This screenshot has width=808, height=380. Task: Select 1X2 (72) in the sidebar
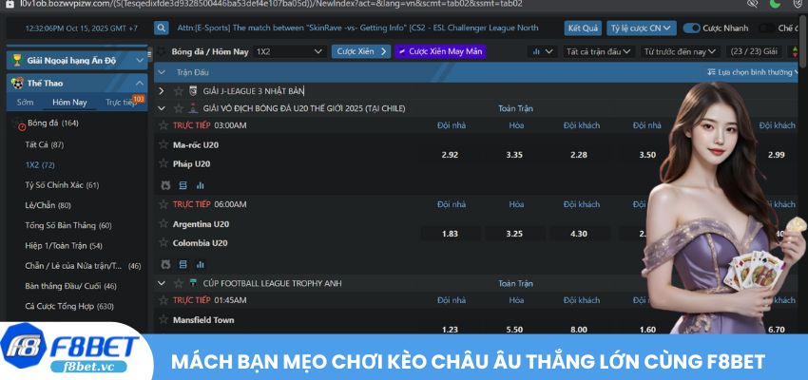pyautogui.click(x=40, y=164)
